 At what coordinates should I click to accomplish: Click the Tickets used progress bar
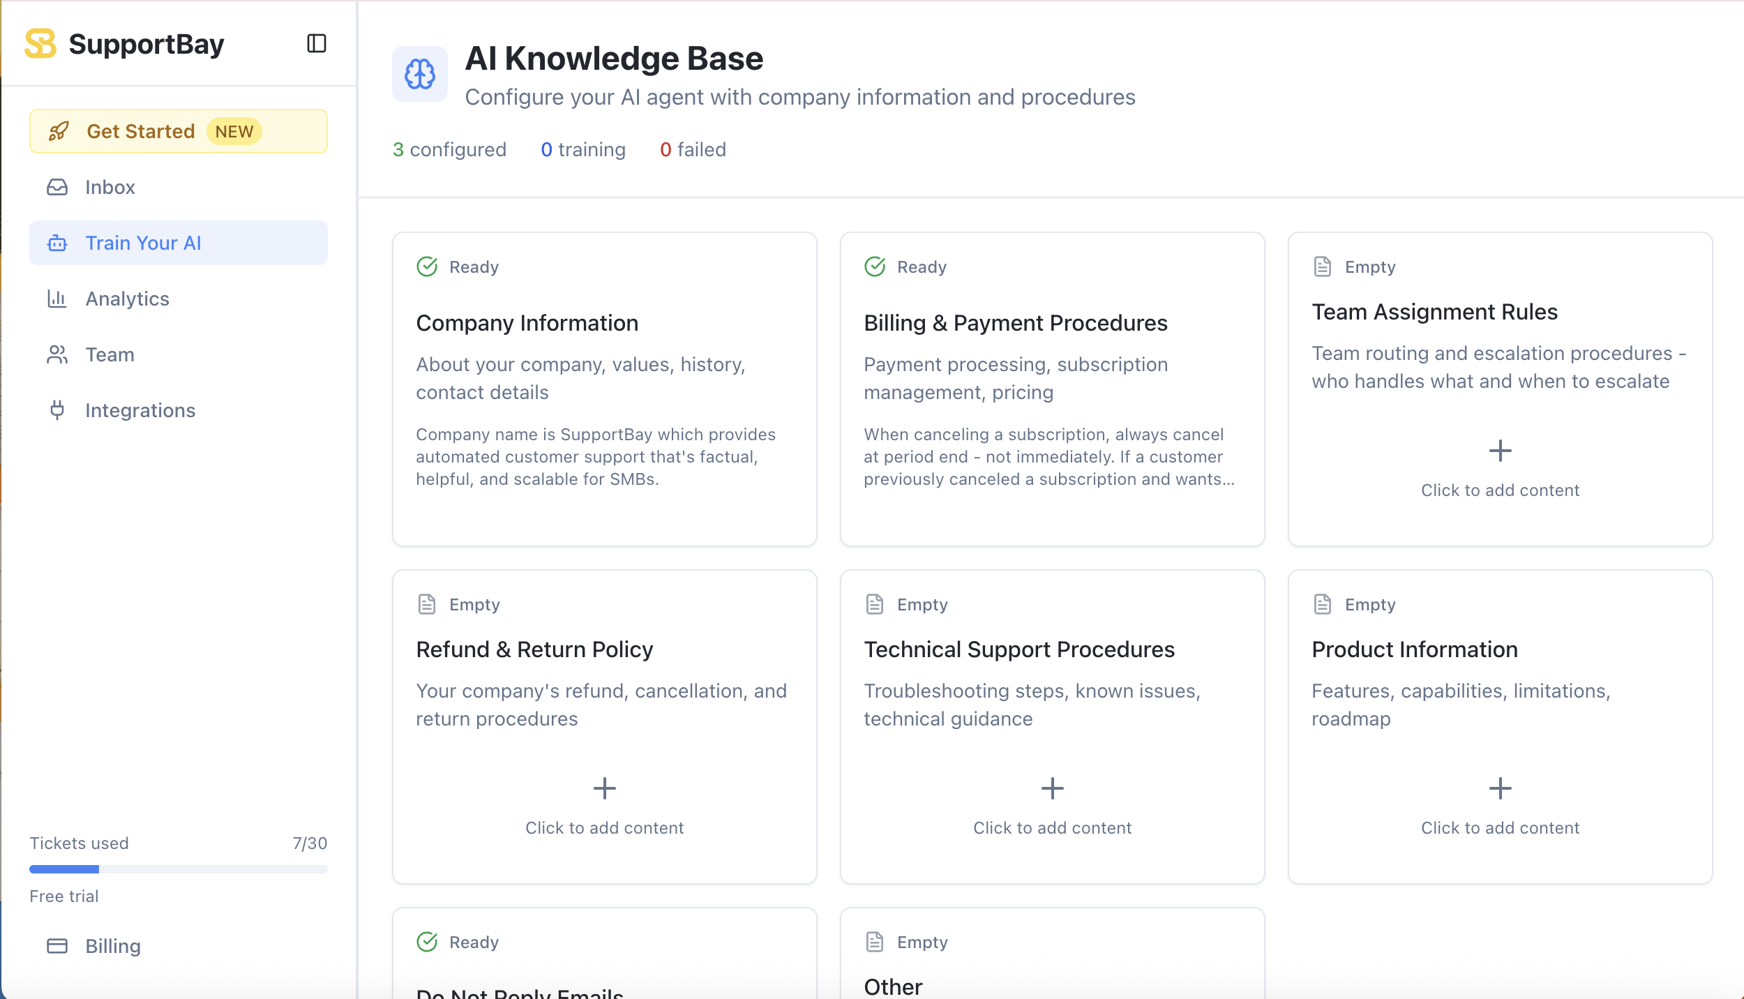pos(179,869)
